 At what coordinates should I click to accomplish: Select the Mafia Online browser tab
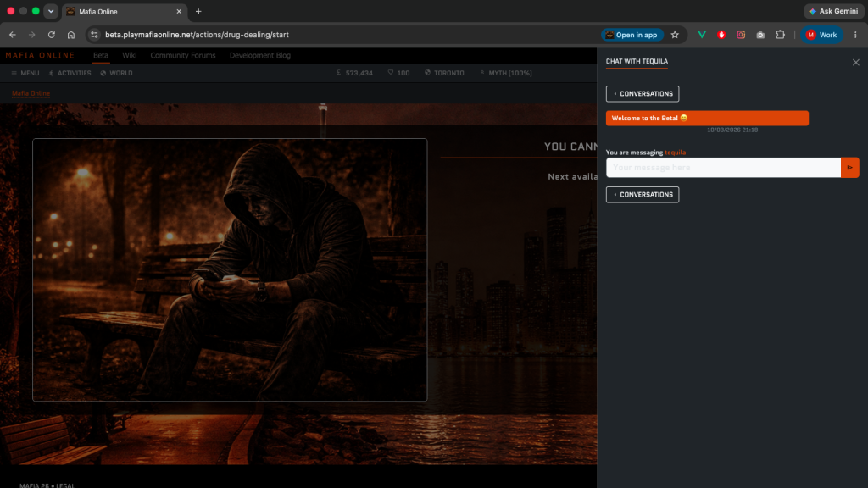pyautogui.click(x=125, y=11)
